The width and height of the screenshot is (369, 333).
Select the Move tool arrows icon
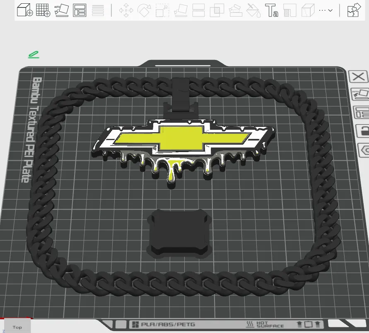(x=126, y=10)
